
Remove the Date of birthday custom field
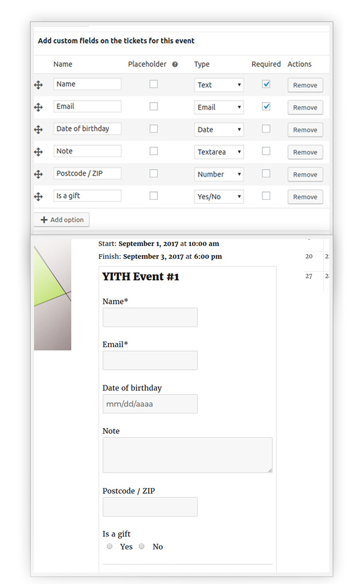(305, 130)
